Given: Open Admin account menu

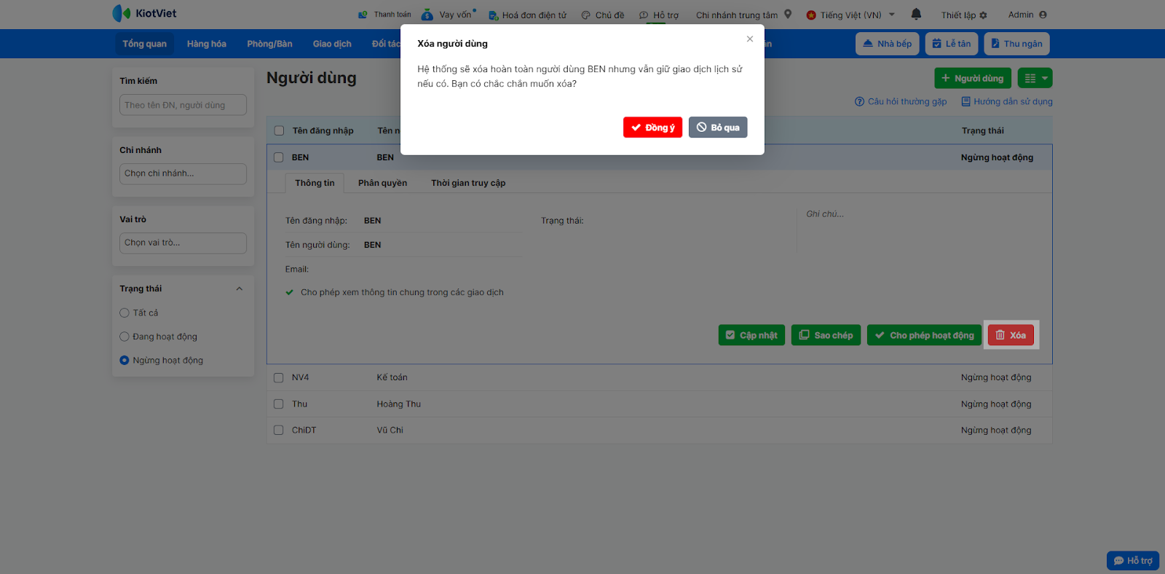Looking at the screenshot, I should pyautogui.click(x=1027, y=15).
